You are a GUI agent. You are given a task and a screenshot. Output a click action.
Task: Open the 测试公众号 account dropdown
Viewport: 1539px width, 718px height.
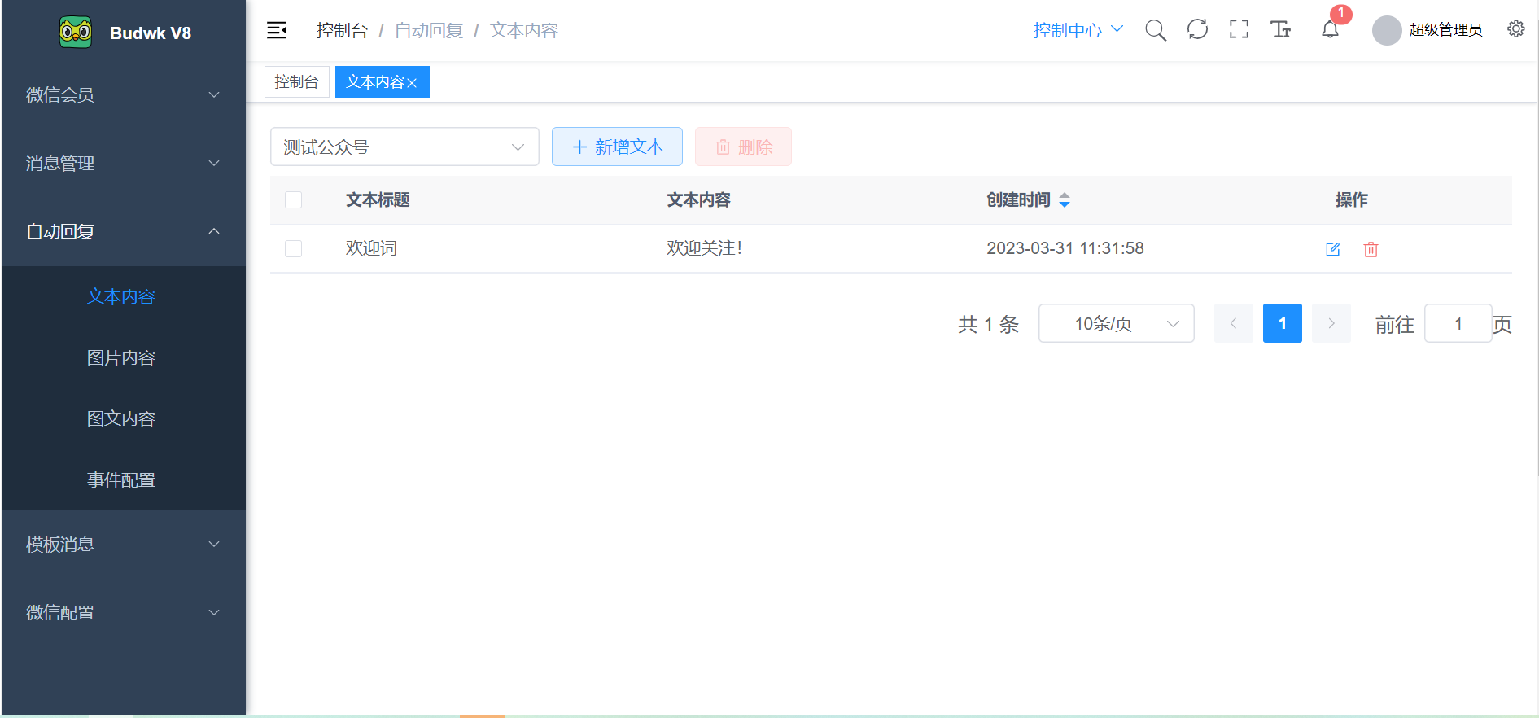[404, 147]
